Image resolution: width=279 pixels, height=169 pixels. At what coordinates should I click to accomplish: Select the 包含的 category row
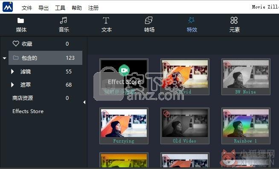(x=45, y=58)
